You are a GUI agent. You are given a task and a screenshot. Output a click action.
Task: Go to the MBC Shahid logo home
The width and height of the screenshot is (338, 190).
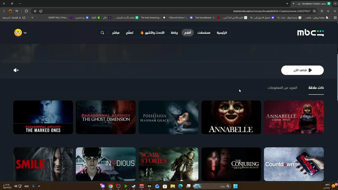310,33
